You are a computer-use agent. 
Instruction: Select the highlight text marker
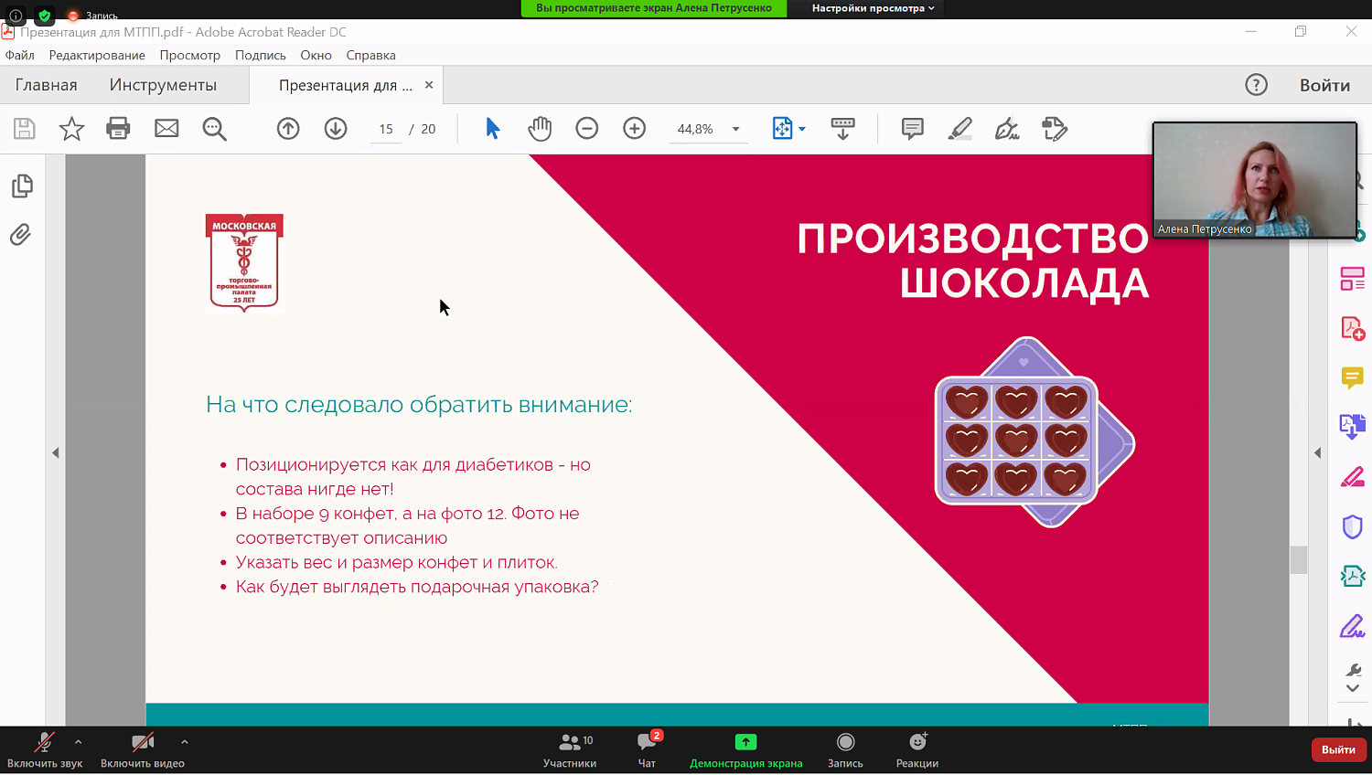click(959, 129)
